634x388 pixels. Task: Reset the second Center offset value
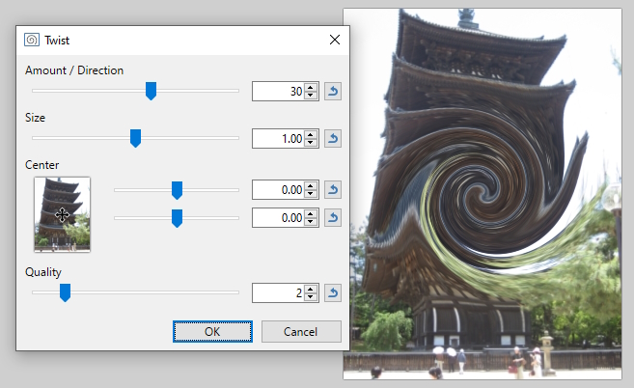pos(333,218)
